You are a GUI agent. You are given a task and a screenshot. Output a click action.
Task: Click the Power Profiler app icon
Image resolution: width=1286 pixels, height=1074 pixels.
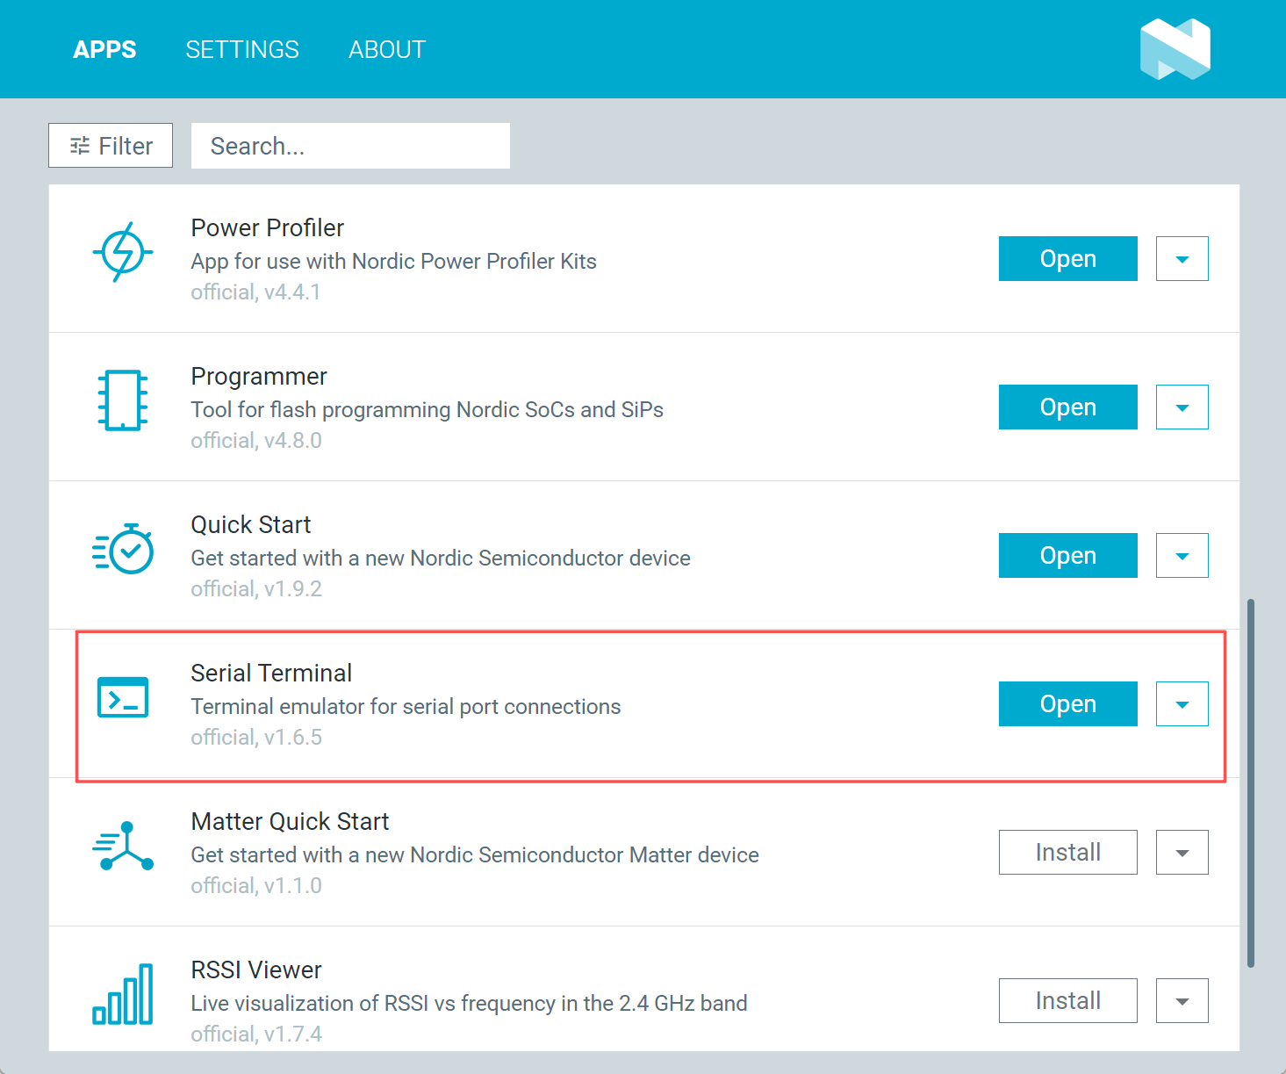[x=123, y=252]
